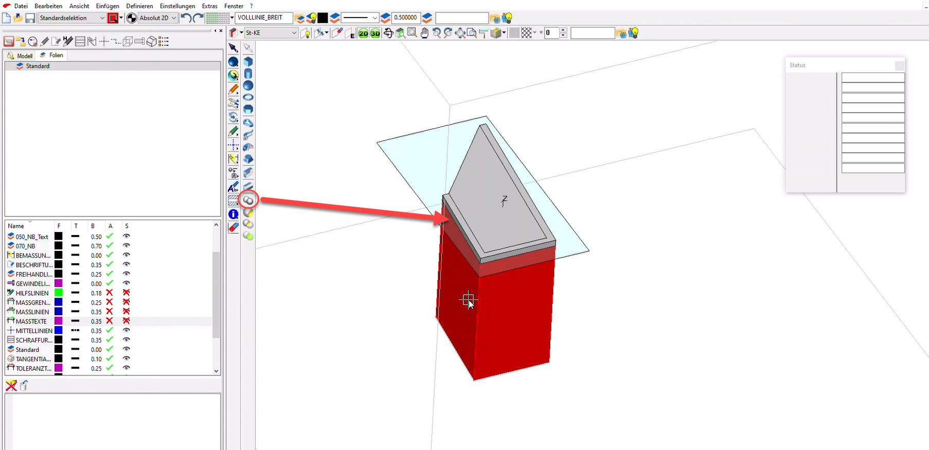Screen dimensions: 929x450
Task: Open the Extras menu
Action: [x=209, y=6]
